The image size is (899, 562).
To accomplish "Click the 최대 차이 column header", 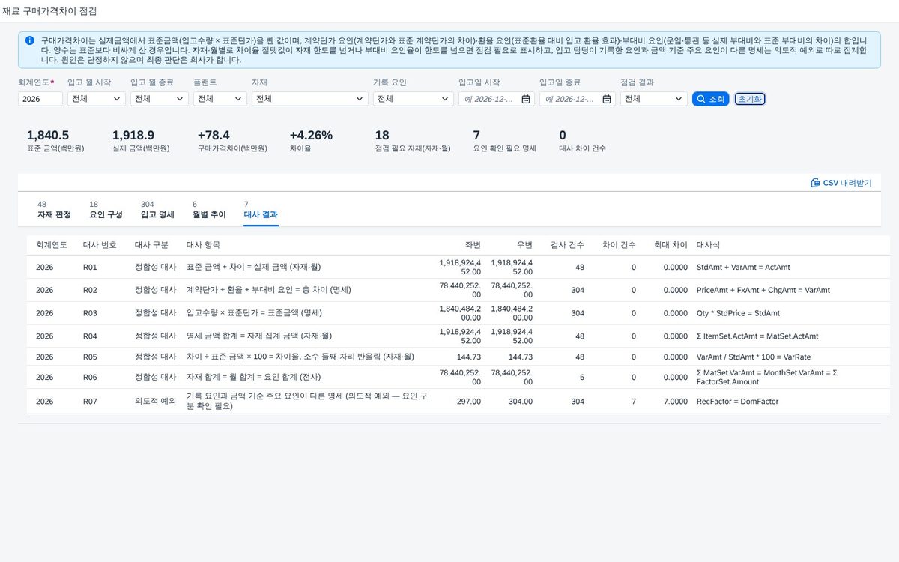I will [x=671, y=245].
